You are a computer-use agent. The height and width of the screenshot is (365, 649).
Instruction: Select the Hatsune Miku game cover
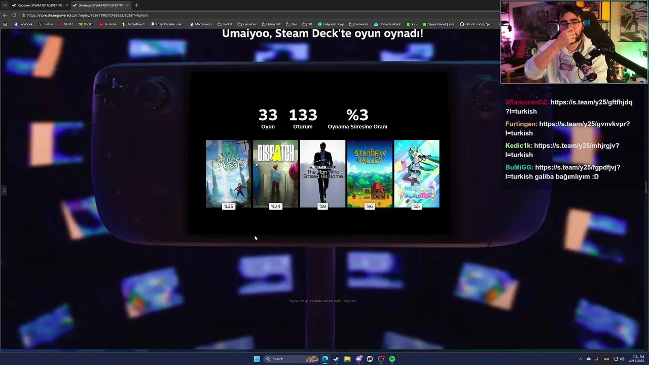coord(417,174)
